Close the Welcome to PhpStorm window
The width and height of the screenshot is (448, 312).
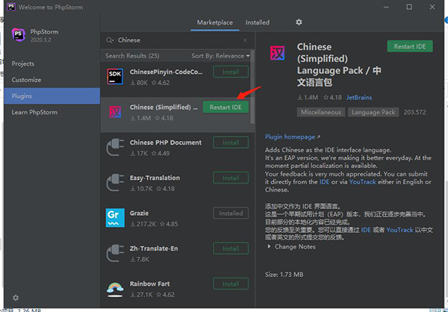tap(432, 7)
